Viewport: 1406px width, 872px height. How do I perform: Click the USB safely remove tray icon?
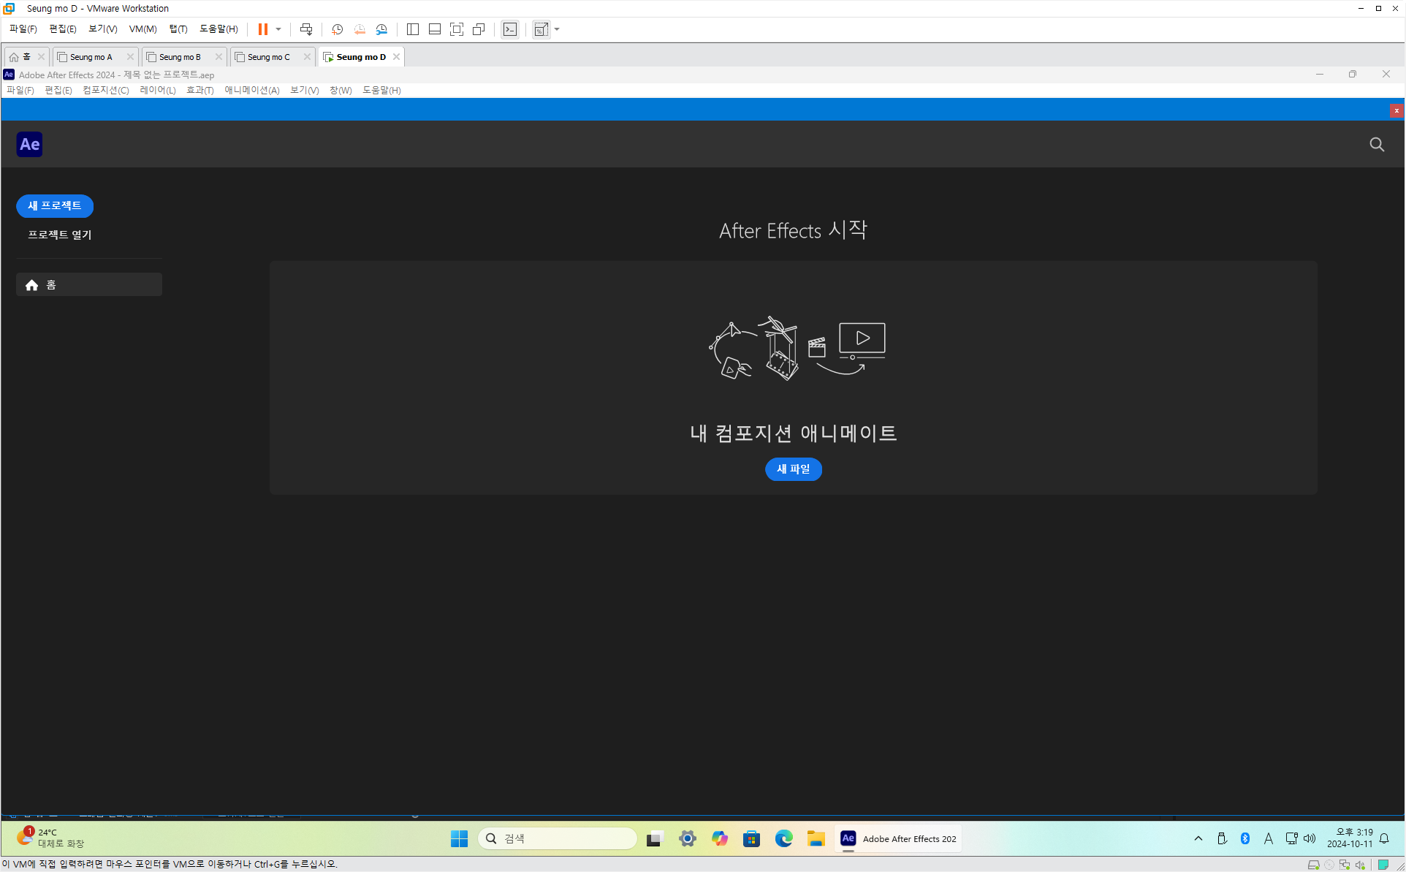[x=1222, y=838]
